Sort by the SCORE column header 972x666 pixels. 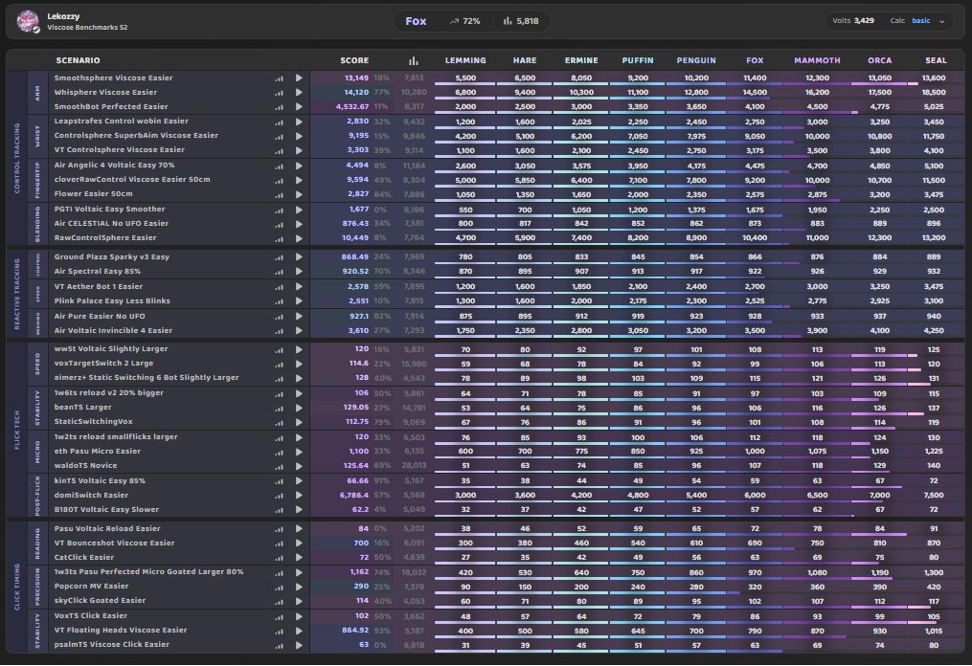click(354, 60)
